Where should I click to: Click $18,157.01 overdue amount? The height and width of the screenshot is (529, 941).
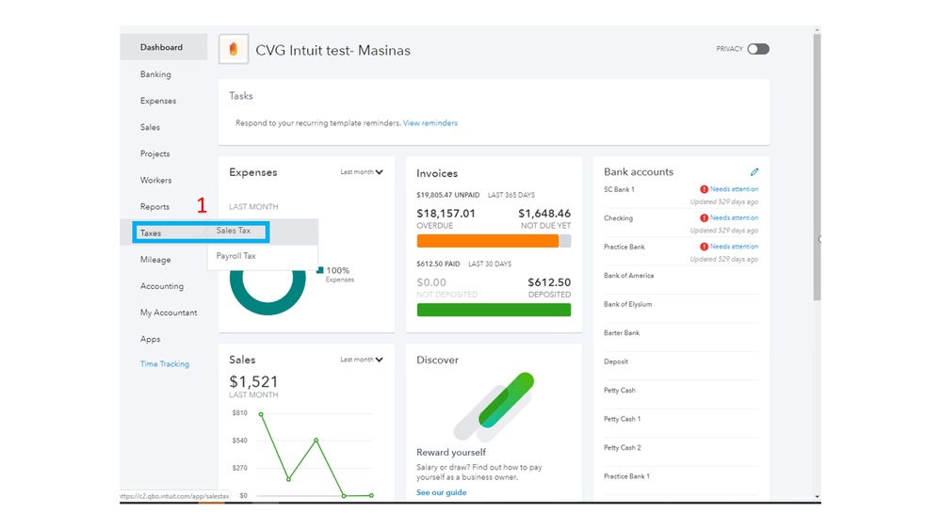coord(446,214)
